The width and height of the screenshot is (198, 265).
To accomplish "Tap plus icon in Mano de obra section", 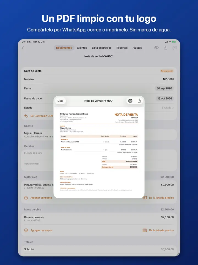I will coord(26,230).
